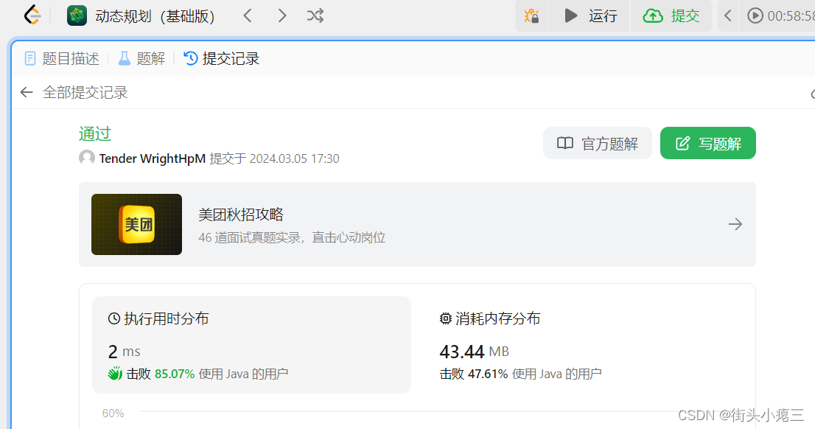815x429 pixels.
Task: Click arrow on 美团秋招攻略 banner
Action: pos(735,224)
